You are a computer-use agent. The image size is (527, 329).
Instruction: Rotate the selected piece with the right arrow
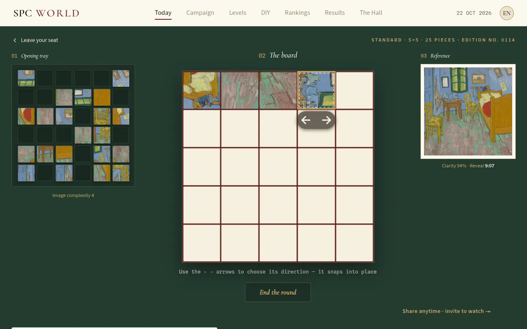[326, 120]
